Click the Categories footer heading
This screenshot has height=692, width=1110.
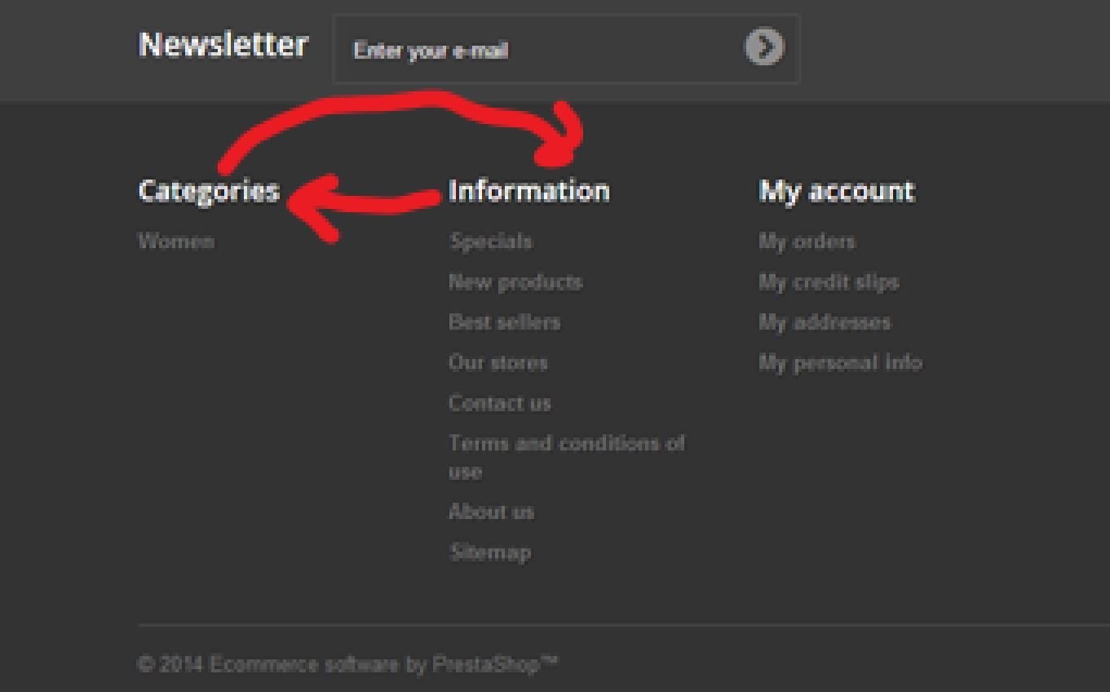209,191
